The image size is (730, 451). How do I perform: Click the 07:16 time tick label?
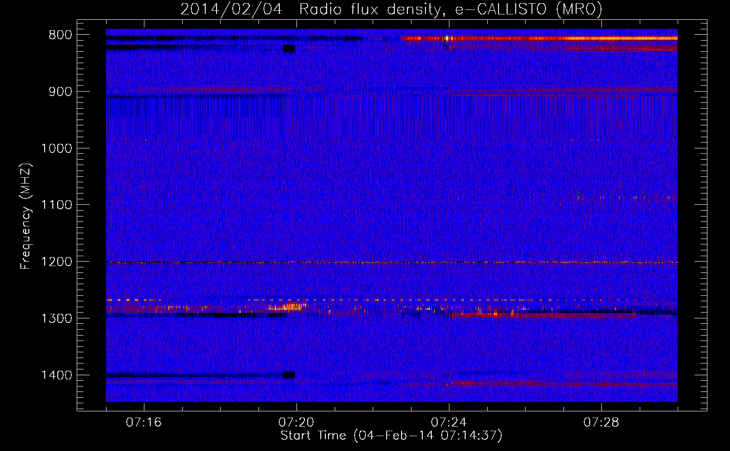point(143,423)
